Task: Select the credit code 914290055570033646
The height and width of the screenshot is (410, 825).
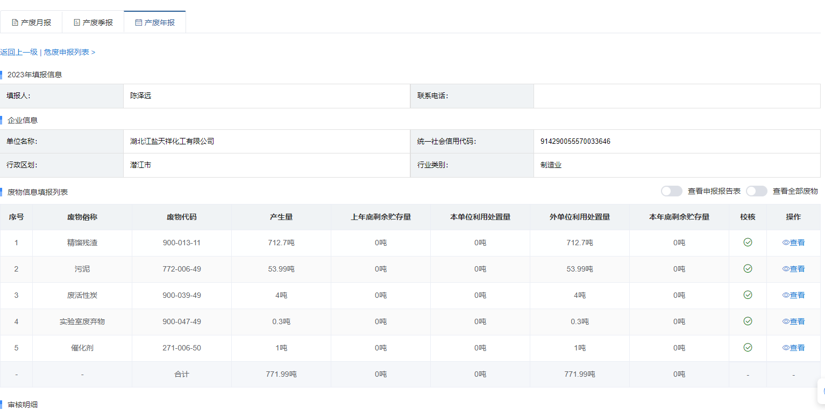Action: [x=575, y=142]
